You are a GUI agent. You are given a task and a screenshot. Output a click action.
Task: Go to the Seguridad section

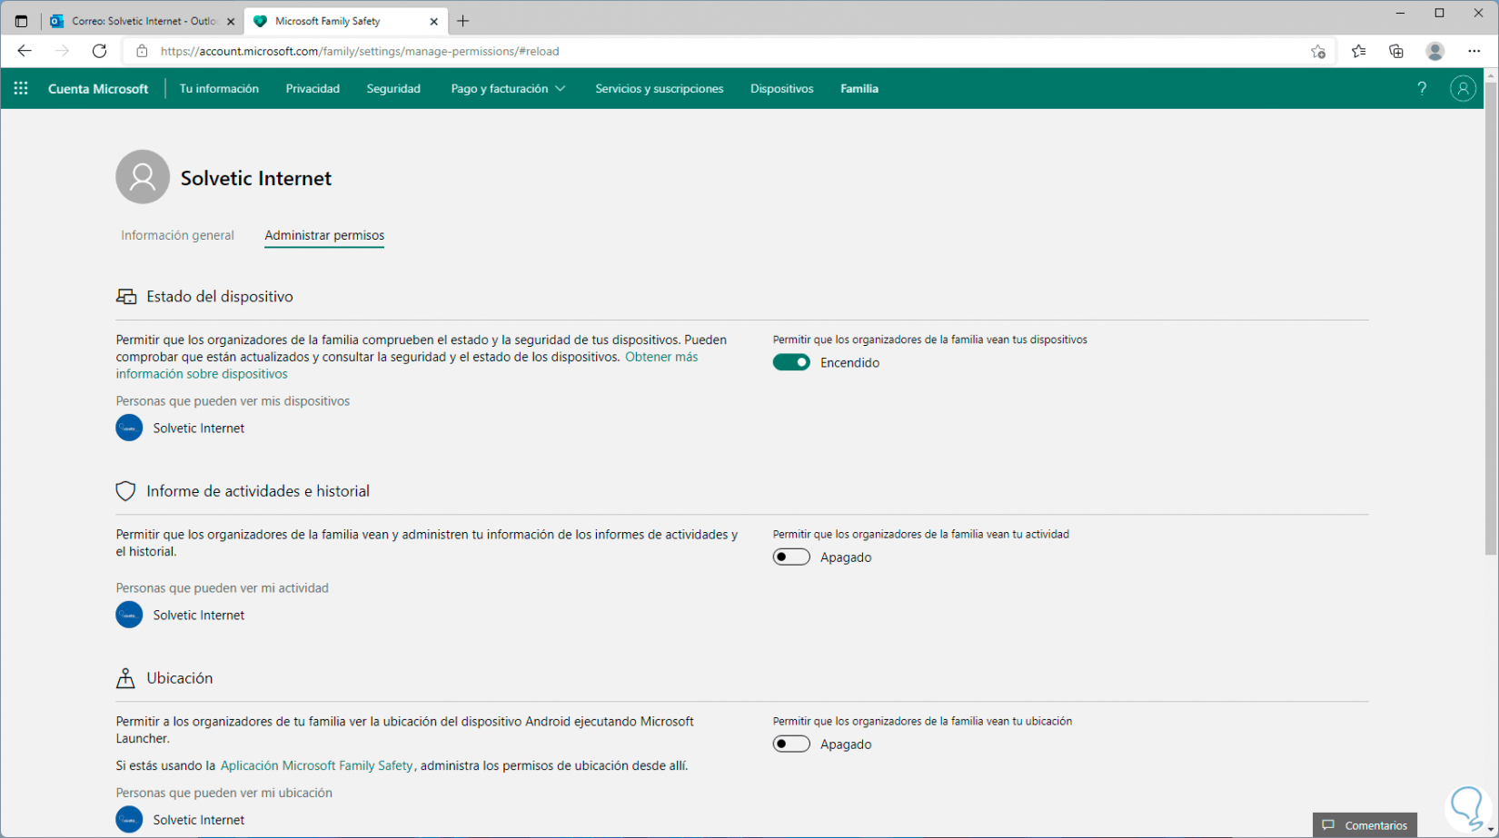[393, 88]
